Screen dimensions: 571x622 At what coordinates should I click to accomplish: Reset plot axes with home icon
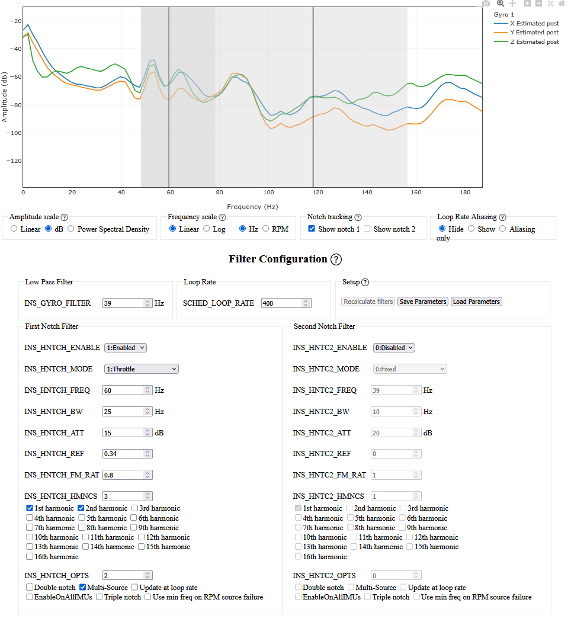[562, 4]
